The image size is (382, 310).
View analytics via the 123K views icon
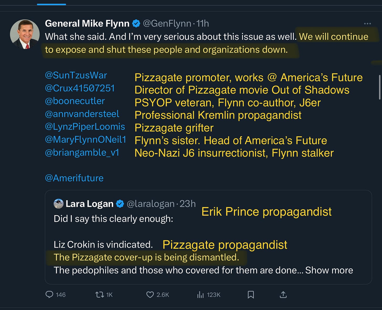point(200,295)
